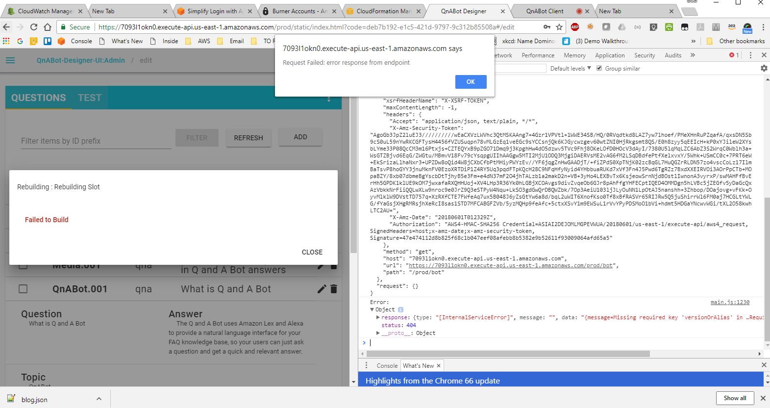Open the What's New bookmark
The image size is (770, 408).
[x=121, y=41]
